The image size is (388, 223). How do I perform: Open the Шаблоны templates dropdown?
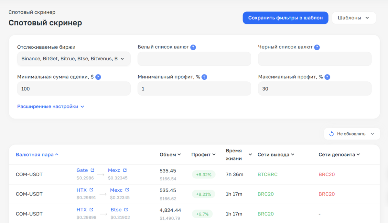[354, 18]
